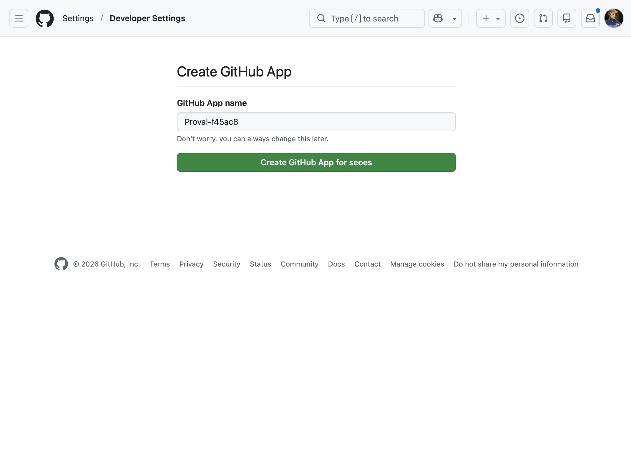Open the hamburger navigation menu
This screenshot has width=631, height=476.
tap(19, 18)
